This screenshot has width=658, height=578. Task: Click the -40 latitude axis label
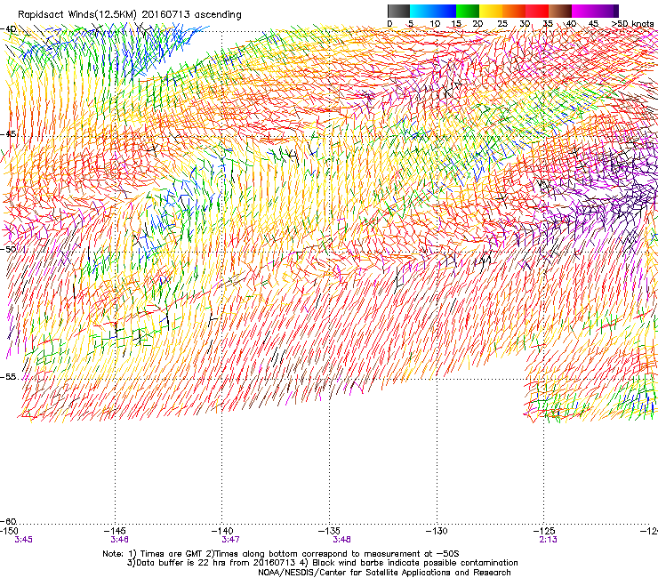point(8,29)
